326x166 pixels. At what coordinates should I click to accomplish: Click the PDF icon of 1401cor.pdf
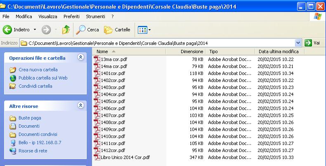97,73
